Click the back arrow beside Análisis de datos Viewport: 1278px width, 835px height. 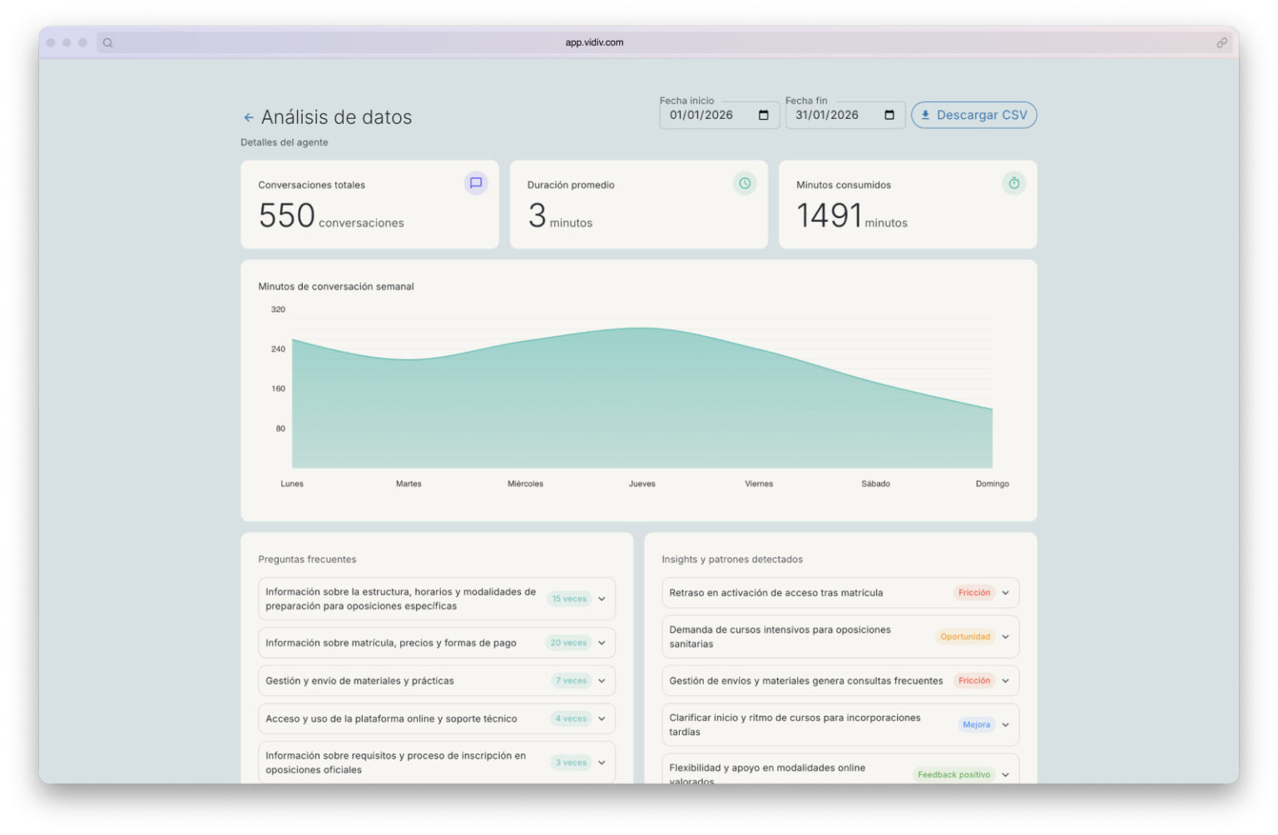[x=248, y=117]
